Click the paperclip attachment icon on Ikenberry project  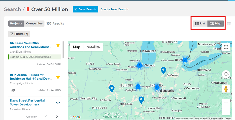(x=13, y=90)
